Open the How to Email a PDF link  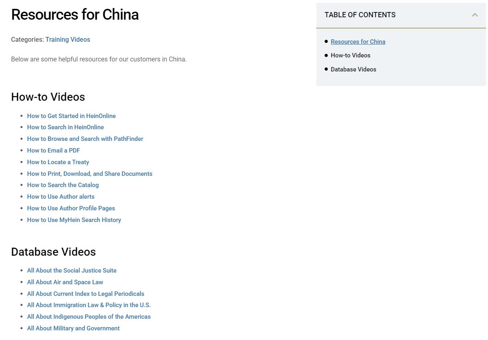pyautogui.click(x=53, y=151)
